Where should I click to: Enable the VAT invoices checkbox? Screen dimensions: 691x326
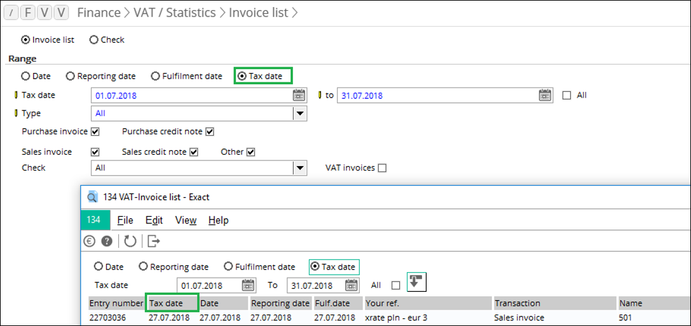tap(381, 168)
